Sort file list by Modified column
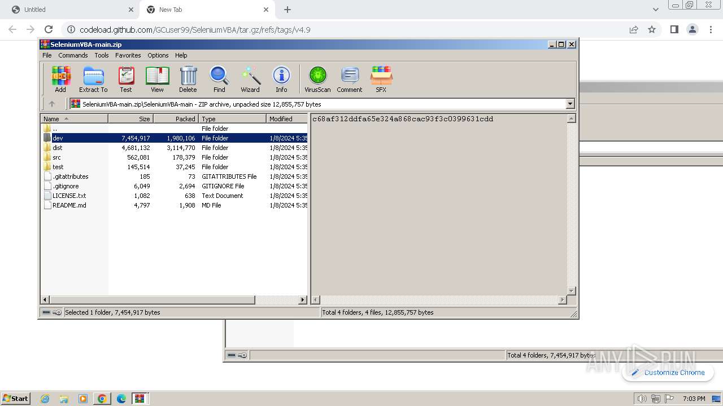Image resolution: width=723 pixels, height=406 pixels. 287,119
